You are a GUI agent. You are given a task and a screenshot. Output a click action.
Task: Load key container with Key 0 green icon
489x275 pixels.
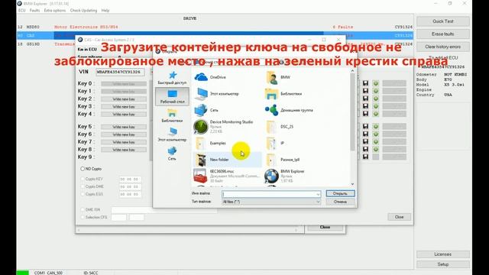[x=376, y=83]
